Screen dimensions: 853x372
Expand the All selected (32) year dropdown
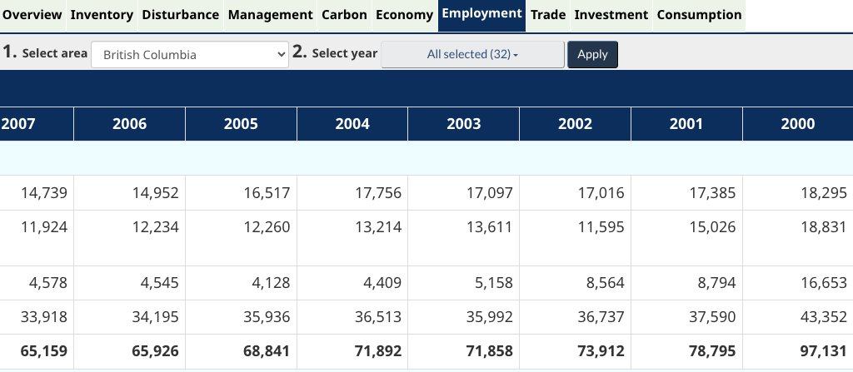click(x=473, y=54)
